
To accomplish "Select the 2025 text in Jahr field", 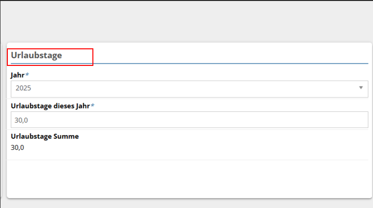I will [23, 88].
